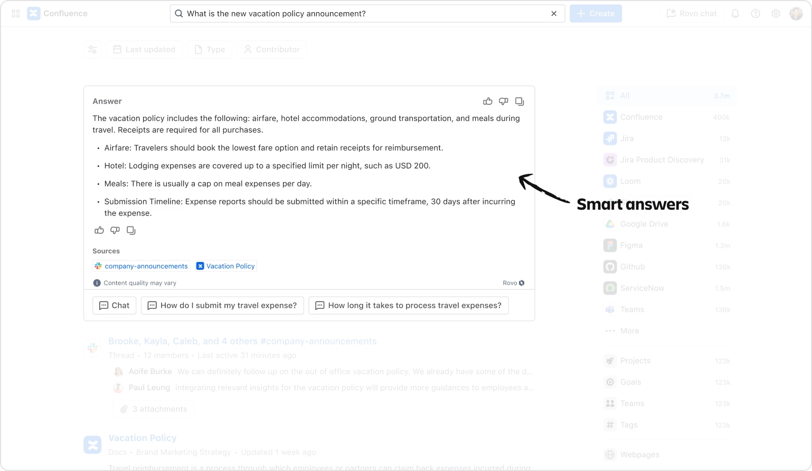Open the 3 attachments chip
The width and height of the screenshot is (812, 471).
click(154, 409)
